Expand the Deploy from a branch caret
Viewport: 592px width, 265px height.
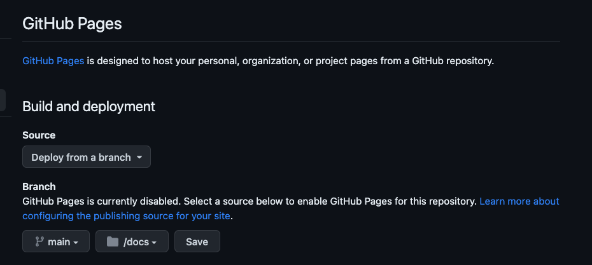coord(139,157)
